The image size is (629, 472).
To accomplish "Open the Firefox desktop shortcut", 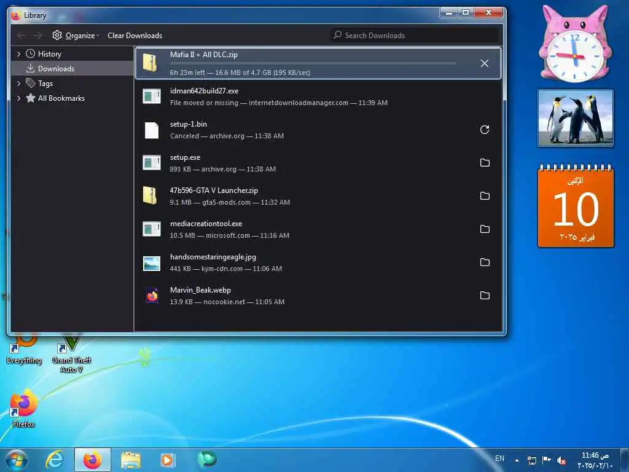I will (24, 407).
